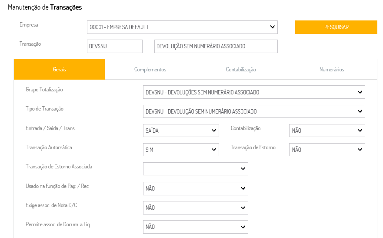
Task: Open the Empresa dropdown
Action: pos(182,27)
